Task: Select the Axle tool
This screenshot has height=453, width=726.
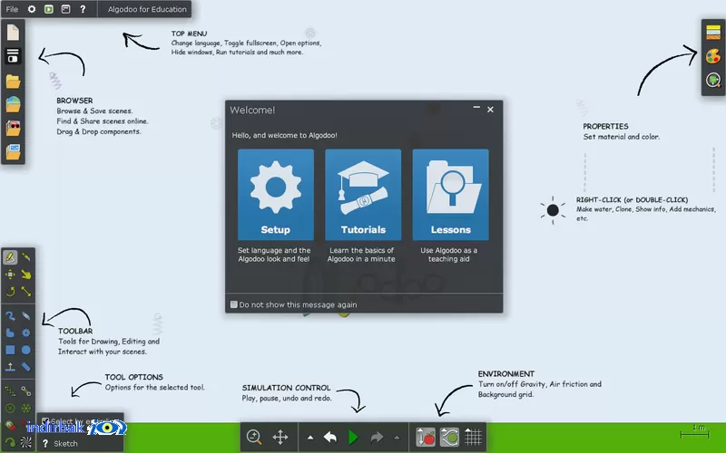Action: [26, 409]
